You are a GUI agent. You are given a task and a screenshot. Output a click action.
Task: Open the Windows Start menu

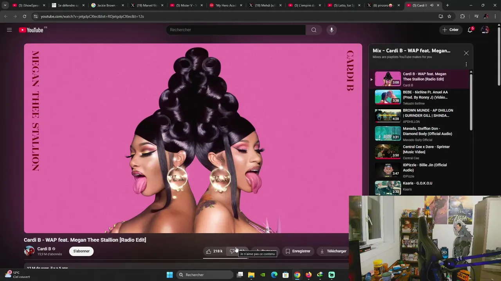169,275
